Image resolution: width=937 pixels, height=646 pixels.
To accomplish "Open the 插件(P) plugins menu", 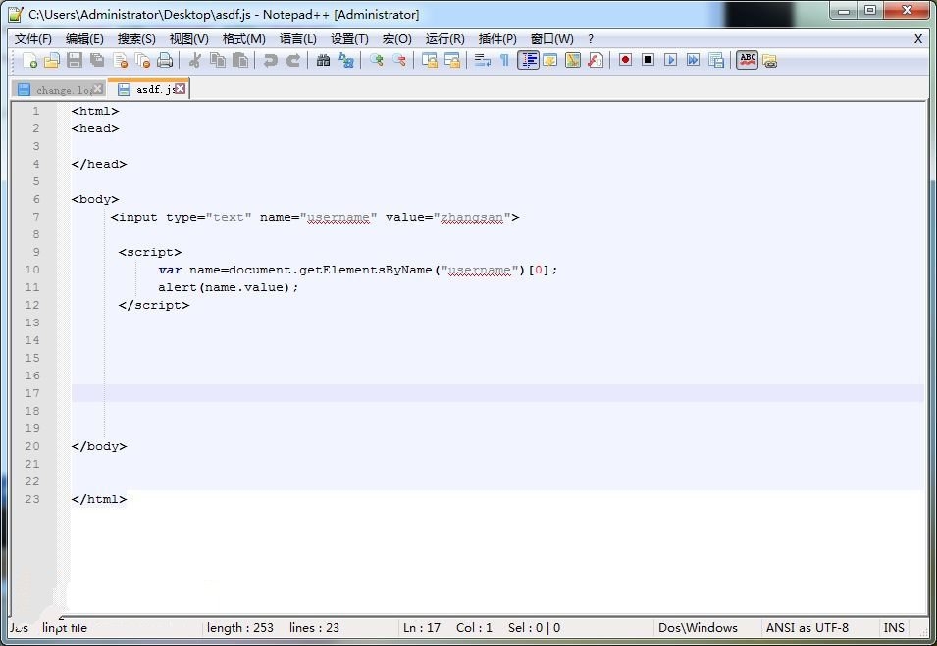I will tap(496, 39).
